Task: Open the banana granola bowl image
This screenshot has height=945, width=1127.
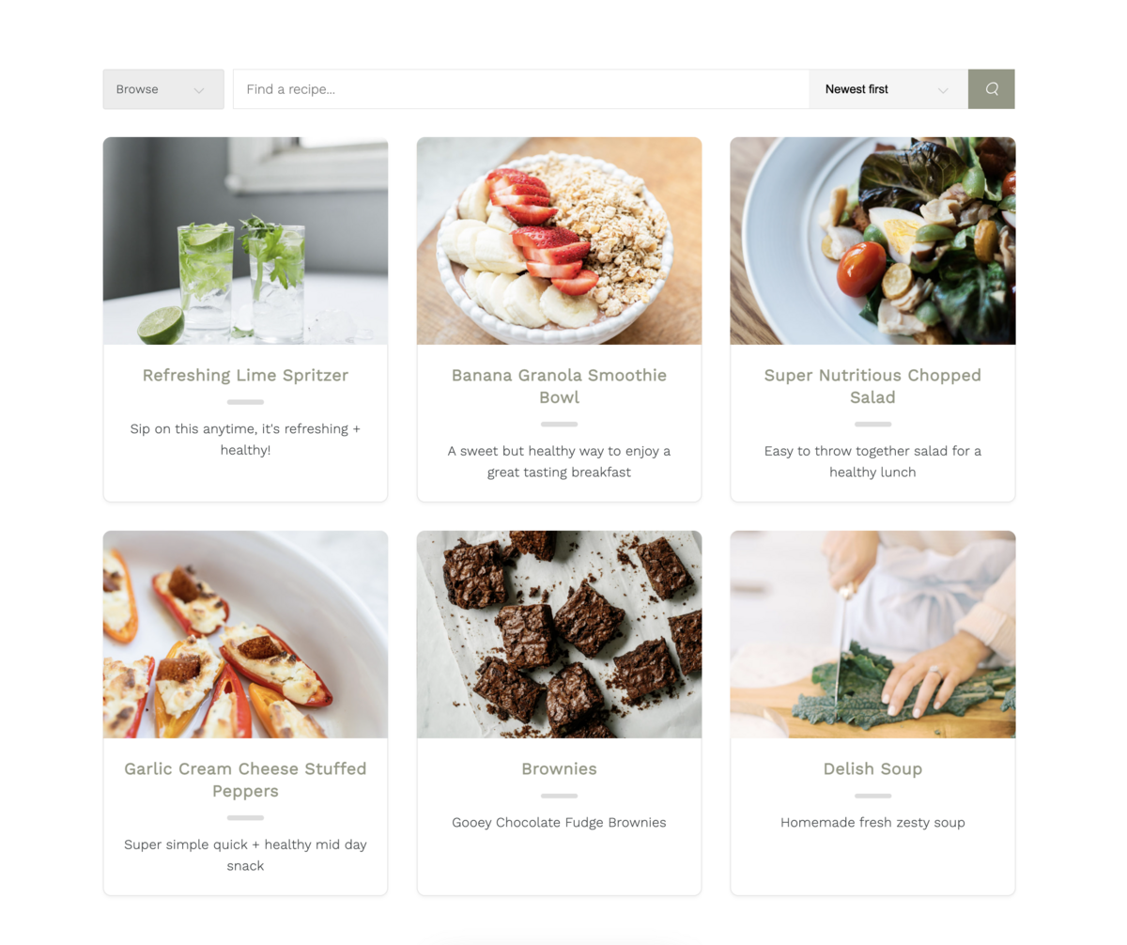Action: [x=559, y=240]
